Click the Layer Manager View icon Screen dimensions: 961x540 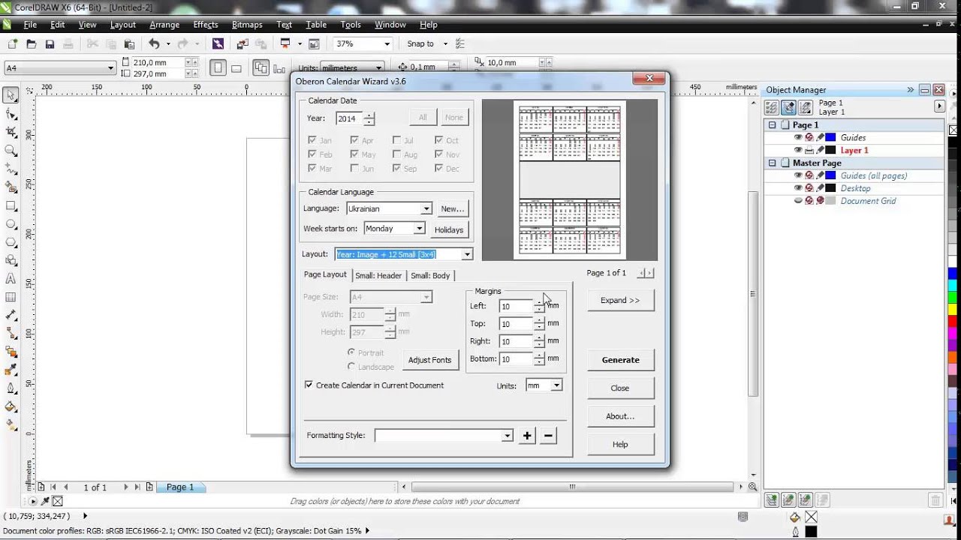coord(806,108)
